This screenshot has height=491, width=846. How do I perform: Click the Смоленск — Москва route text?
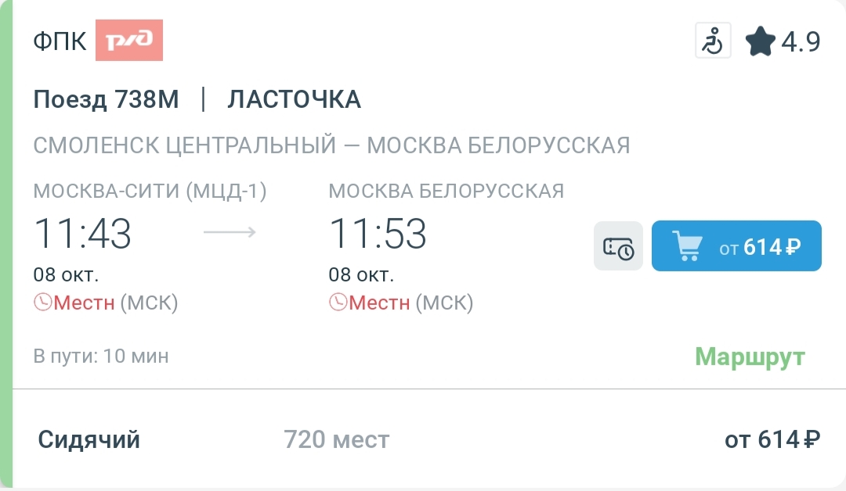[x=331, y=145]
